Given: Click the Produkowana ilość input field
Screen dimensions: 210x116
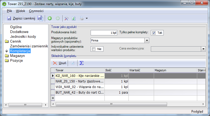Looking at the screenshot, I should pyautogui.click(x=104, y=33).
